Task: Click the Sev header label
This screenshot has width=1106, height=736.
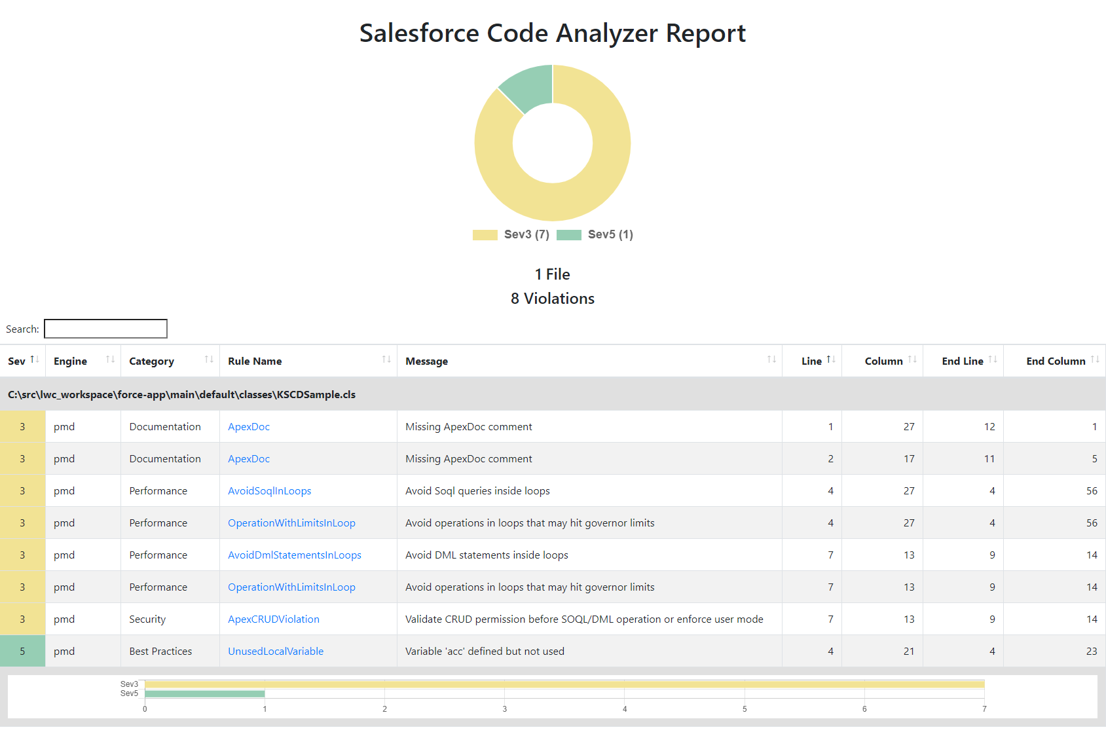Action: [x=16, y=361]
